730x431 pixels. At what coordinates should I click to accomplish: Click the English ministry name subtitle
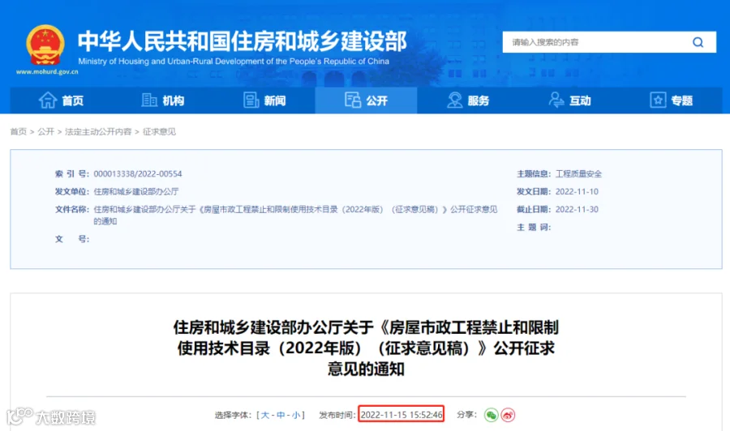[234, 62]
